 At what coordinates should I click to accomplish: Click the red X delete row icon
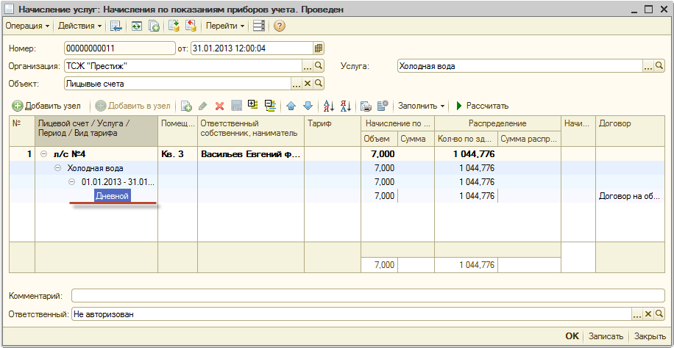click(219, 106)
